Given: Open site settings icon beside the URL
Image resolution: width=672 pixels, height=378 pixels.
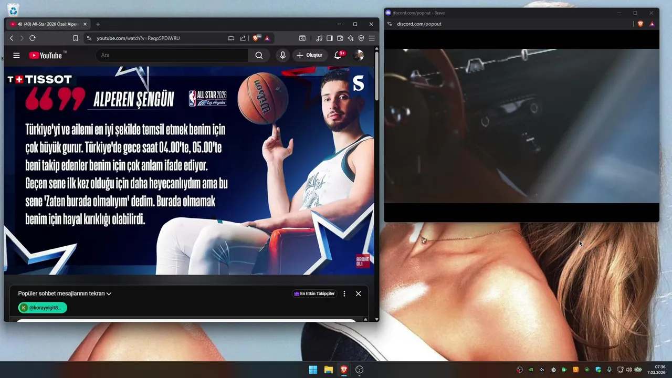Looking at the screenshot, I should [x=89, y=38].
